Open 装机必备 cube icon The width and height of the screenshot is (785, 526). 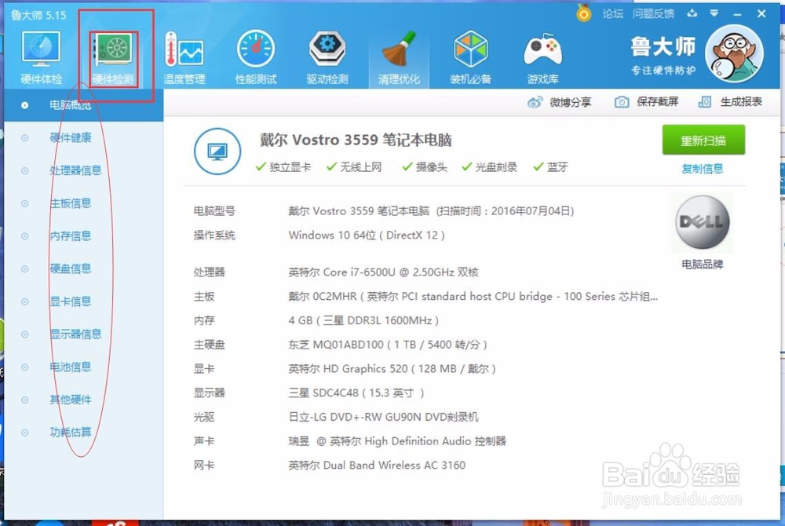[470, 49]
